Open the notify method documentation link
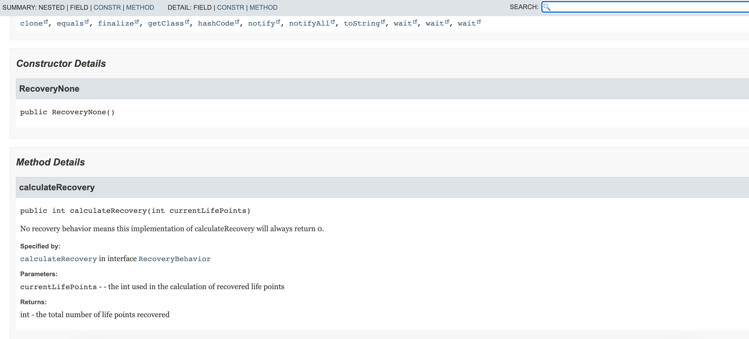749x339 pixels. (x=262, y=23)
